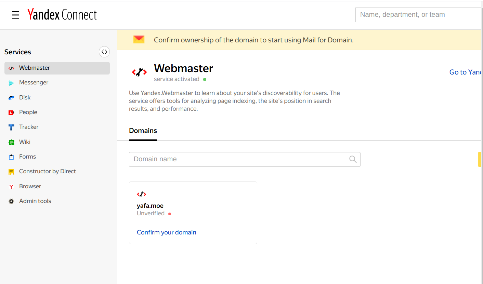This screenshot has height=284, width=483.
Task: Click the Services heading
Action: 18,52
